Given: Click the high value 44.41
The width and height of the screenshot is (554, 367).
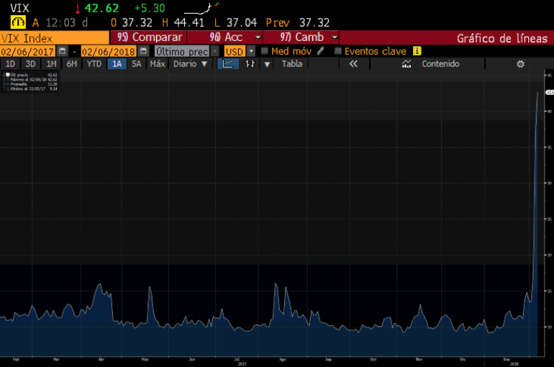Looking at the screenshot, I should 189,22.
